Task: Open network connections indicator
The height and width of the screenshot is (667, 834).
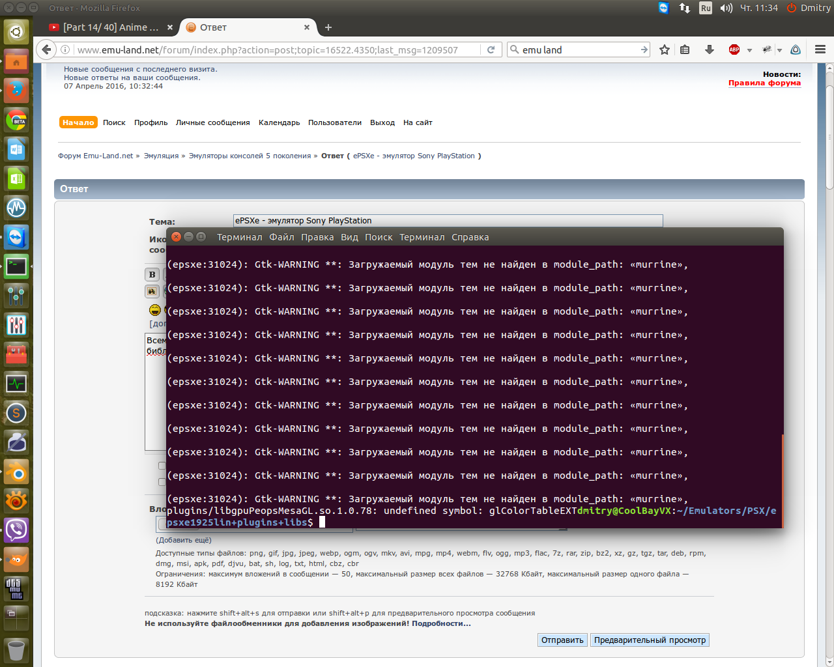Action: click(x=685, y=8)
